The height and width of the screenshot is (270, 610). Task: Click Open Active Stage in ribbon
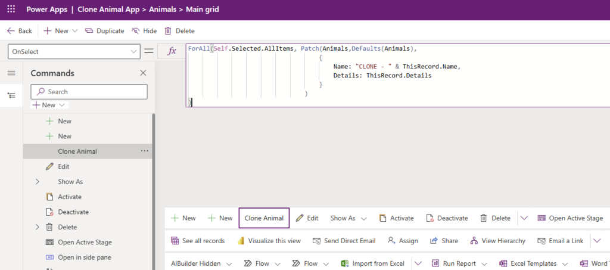[x=570, y=218]
